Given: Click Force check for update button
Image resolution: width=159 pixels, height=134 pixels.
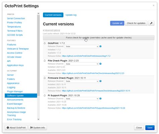Looking at the screenshot, I should click(x=99, y=38).
